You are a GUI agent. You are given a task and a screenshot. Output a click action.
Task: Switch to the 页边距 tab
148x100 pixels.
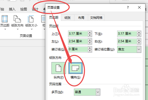pyautogui.click(x=54, y=18)
